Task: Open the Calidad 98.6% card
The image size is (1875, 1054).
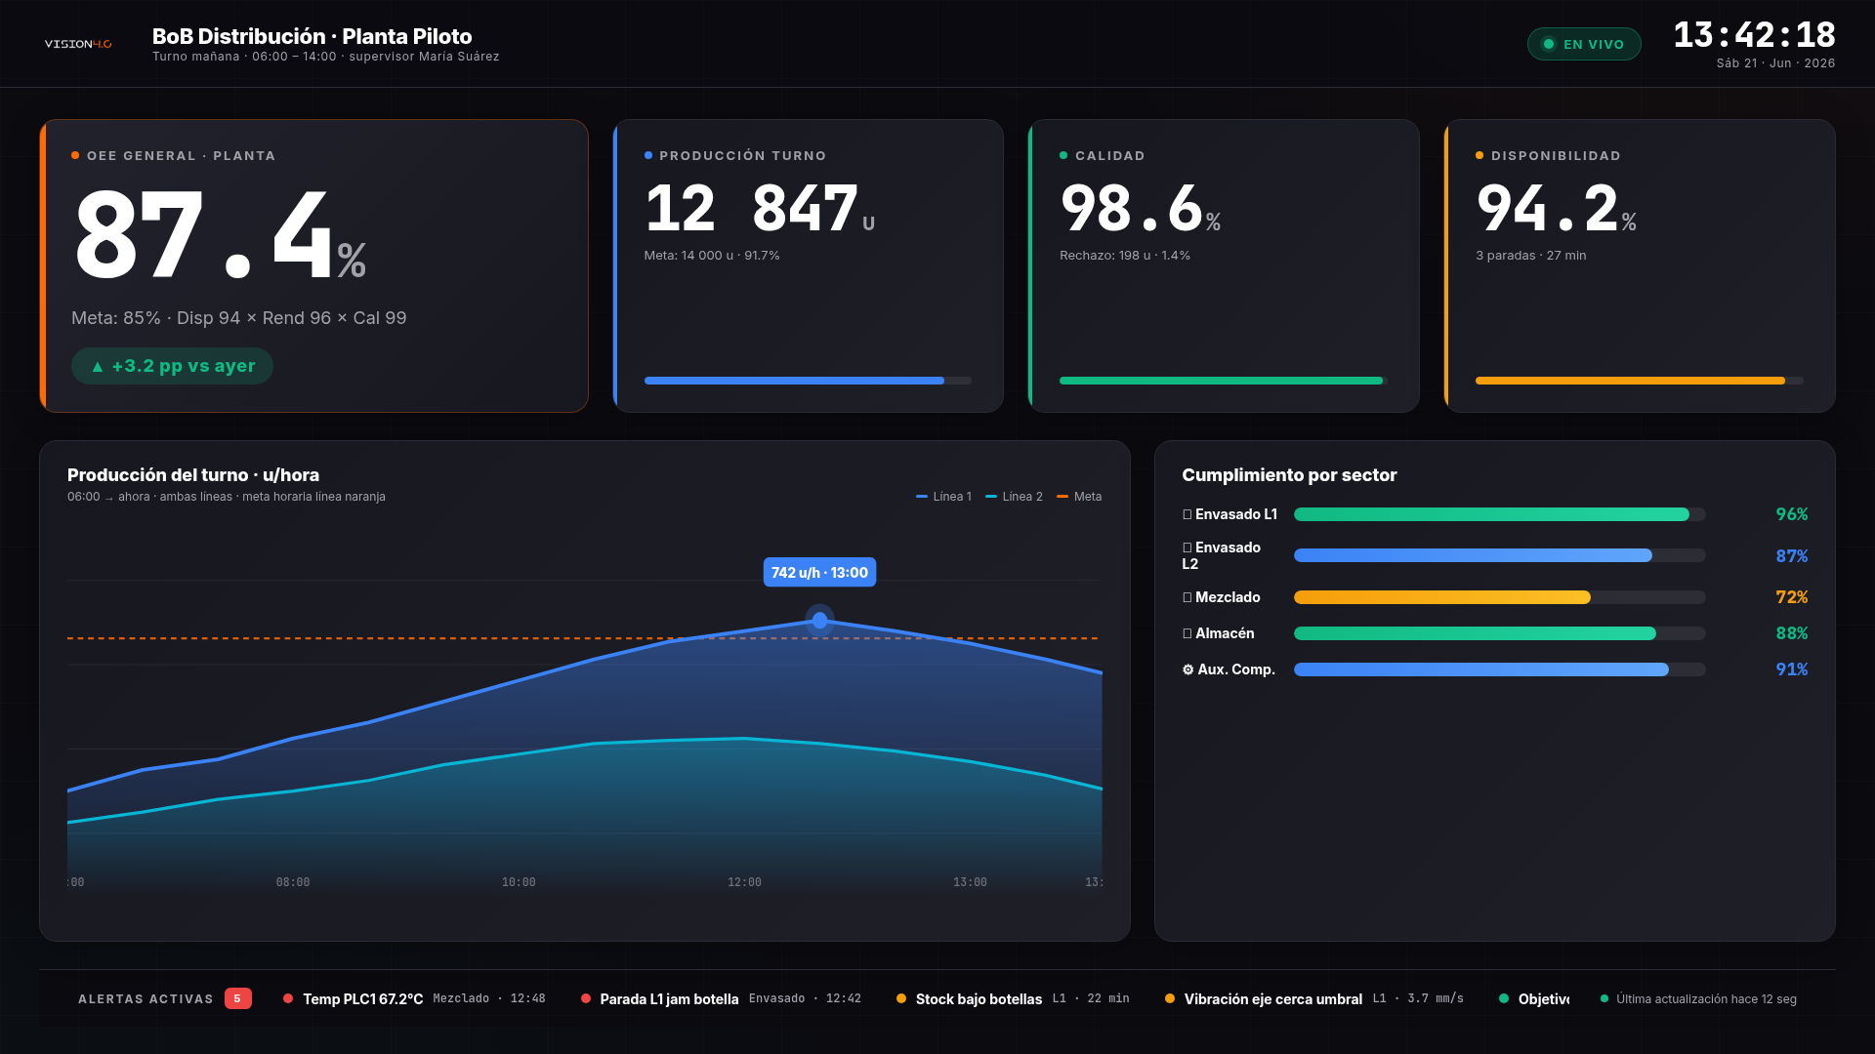Action: [1224, 265]
